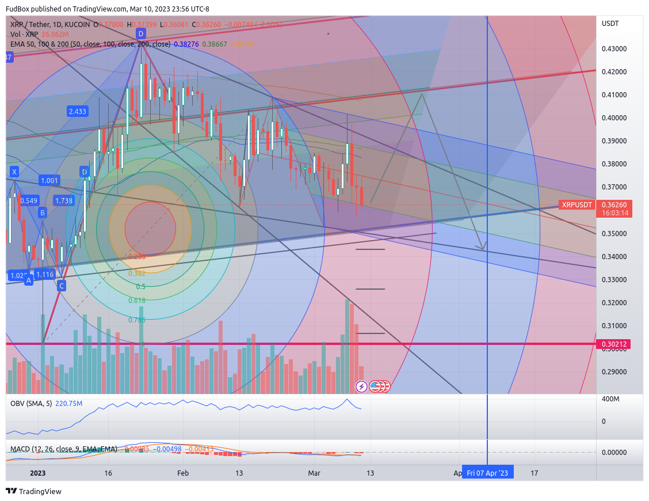649x501 pixels.
Task: Click the XRPUSDT price tag on axis
Action: coord(577,204)
